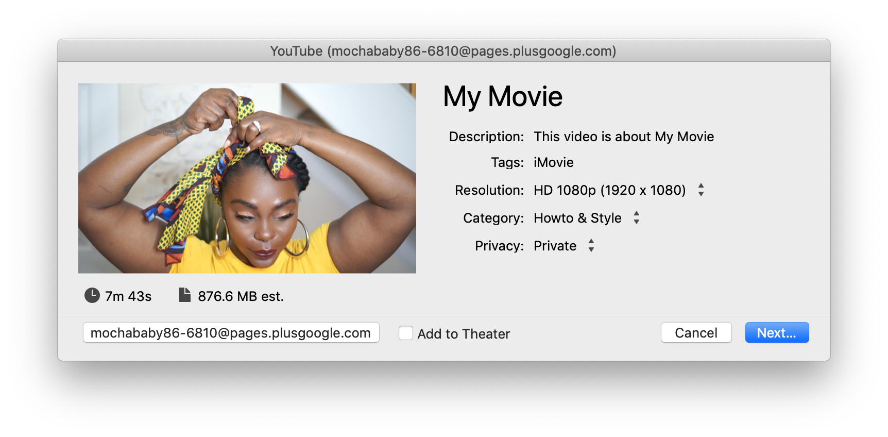Click the Add to Theater label text

(464, 334)
